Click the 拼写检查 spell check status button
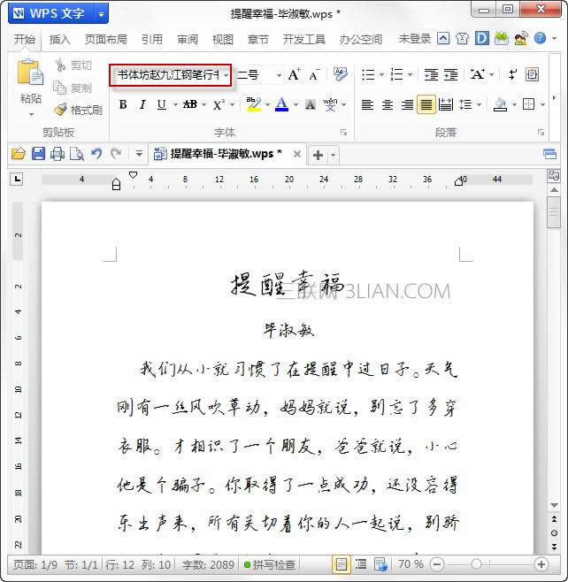This screenshot has height=582, width=568. pos(270,564)
